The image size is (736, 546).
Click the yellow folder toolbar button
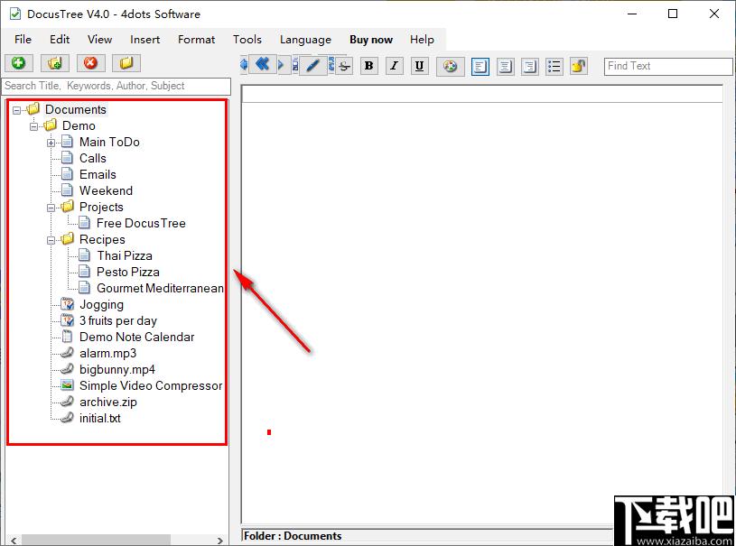click(126, 63)
